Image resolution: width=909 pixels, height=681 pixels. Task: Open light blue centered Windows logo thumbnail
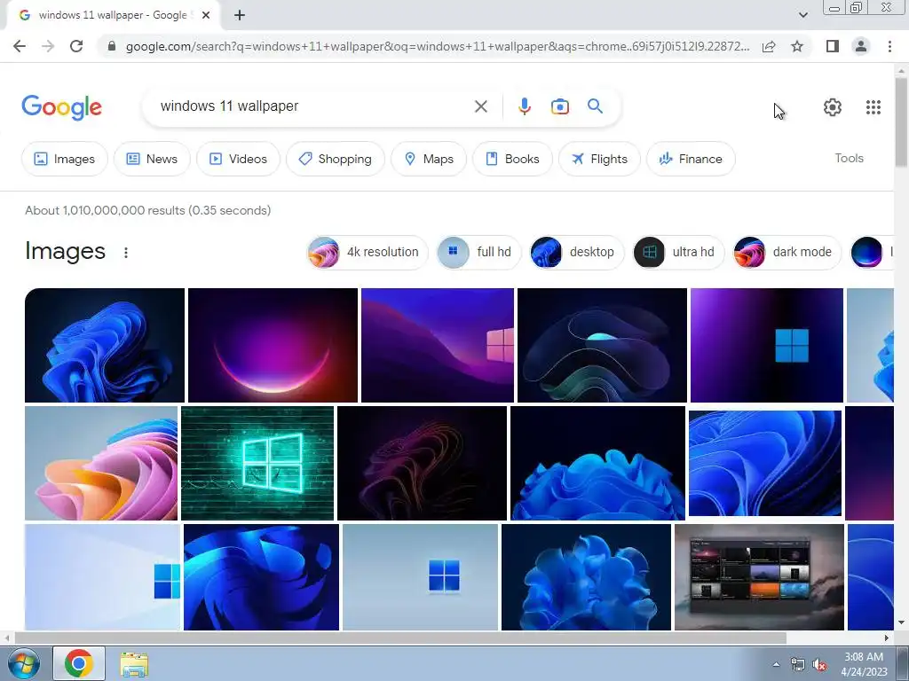coord(420,576)
